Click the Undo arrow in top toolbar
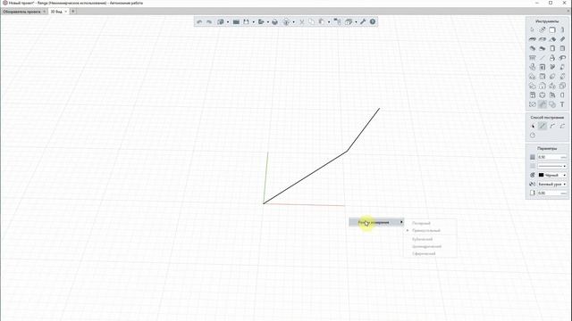This screenshot has width=572, height=321. tap(199, 21)
